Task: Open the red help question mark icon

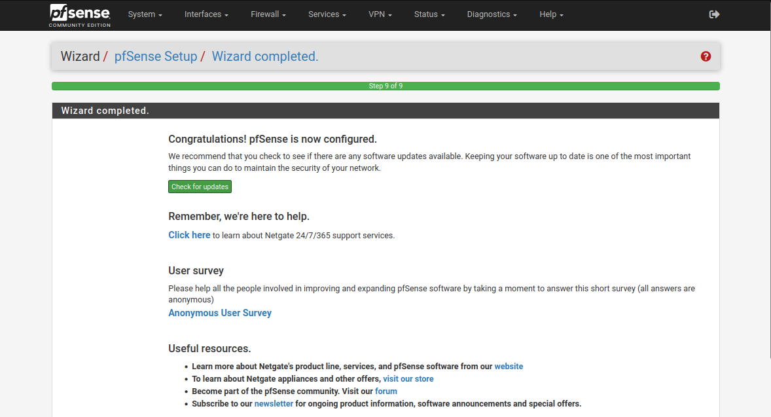Action: (x=706, y=56)
